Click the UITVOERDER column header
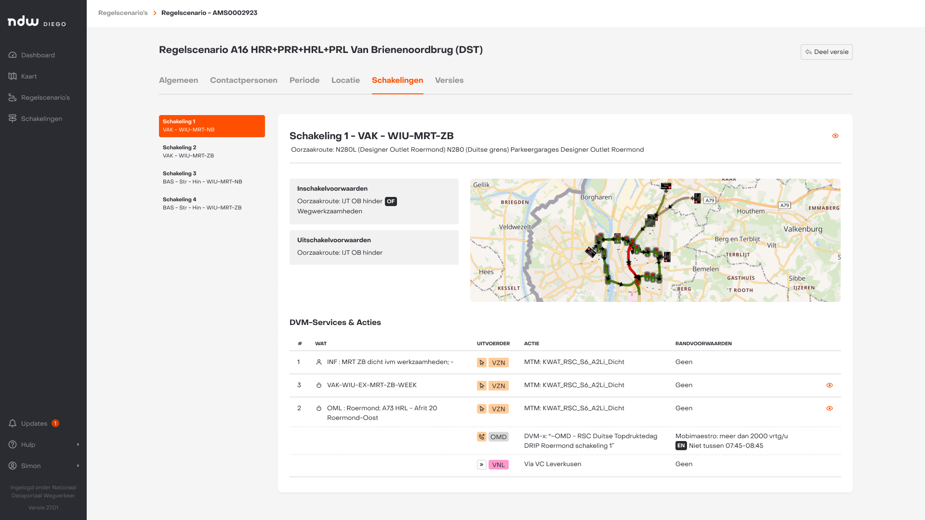 (x=493, y=344)
